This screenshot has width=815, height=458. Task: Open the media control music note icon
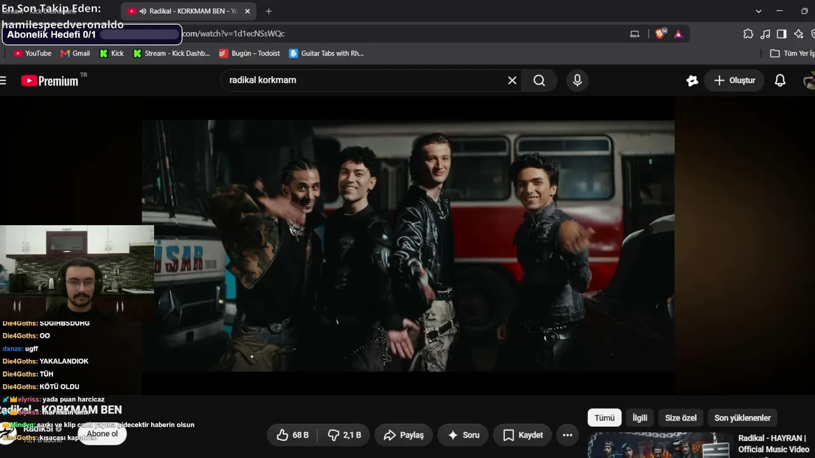(765, 34)
